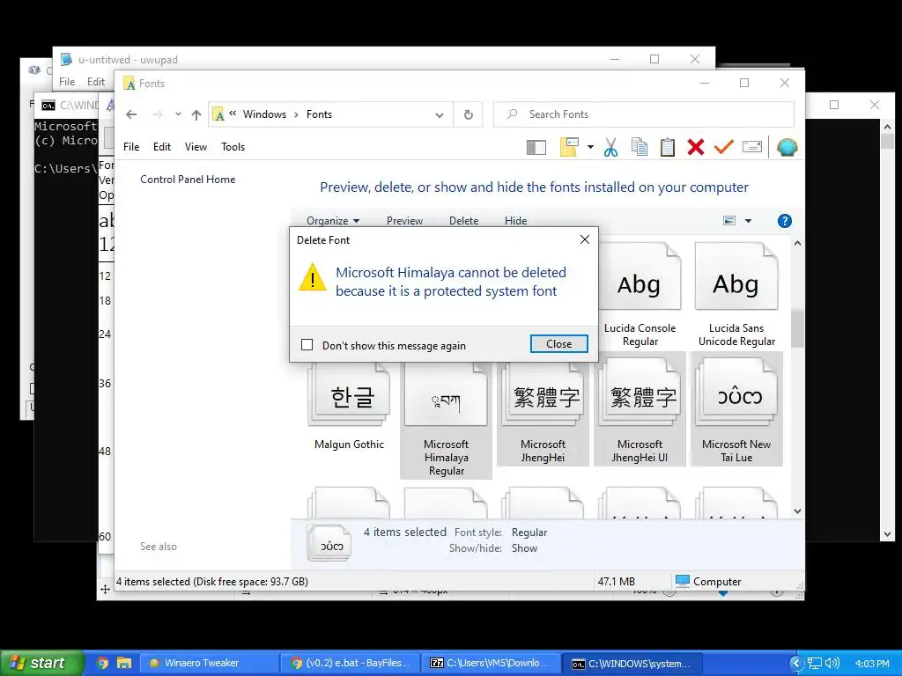Viewport: 902px width, 676px height.
Task: Click Close button in Delete Font dialog
Action: click(x=558, y=344)
